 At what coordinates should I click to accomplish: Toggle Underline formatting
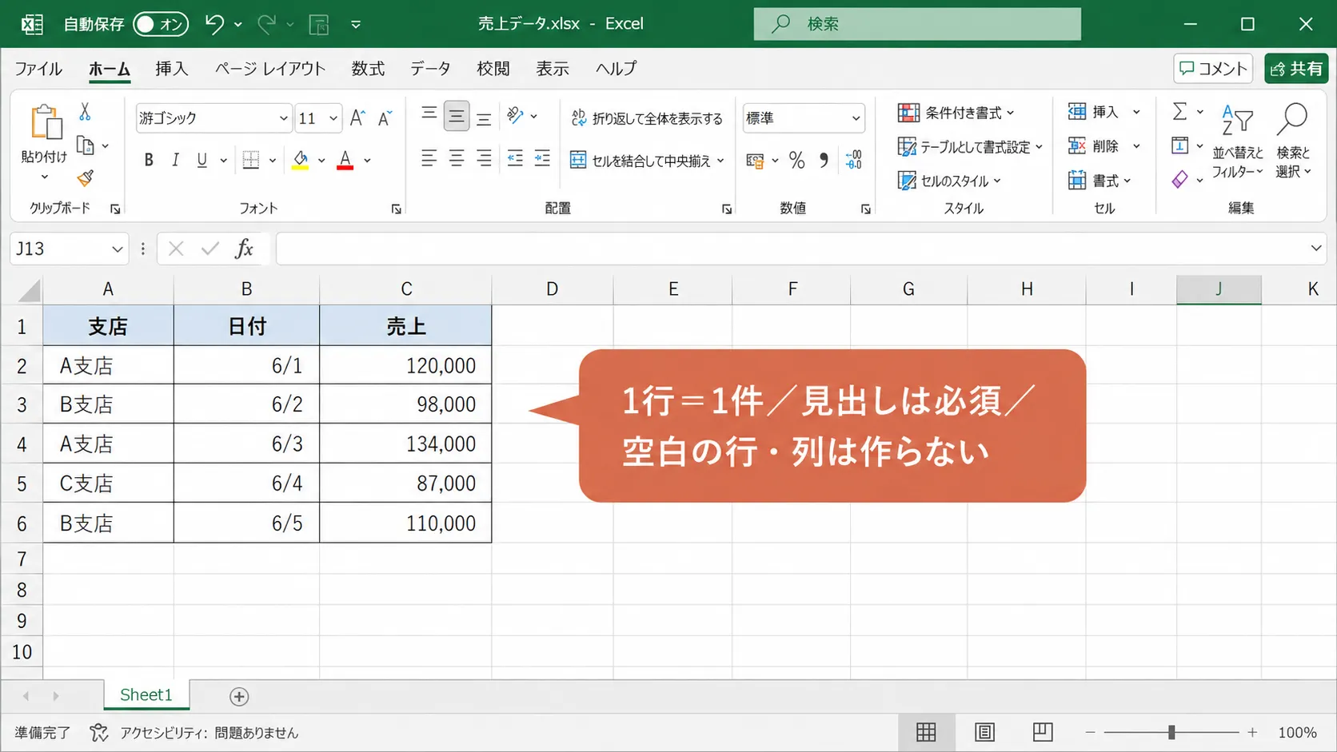point(202,160)
